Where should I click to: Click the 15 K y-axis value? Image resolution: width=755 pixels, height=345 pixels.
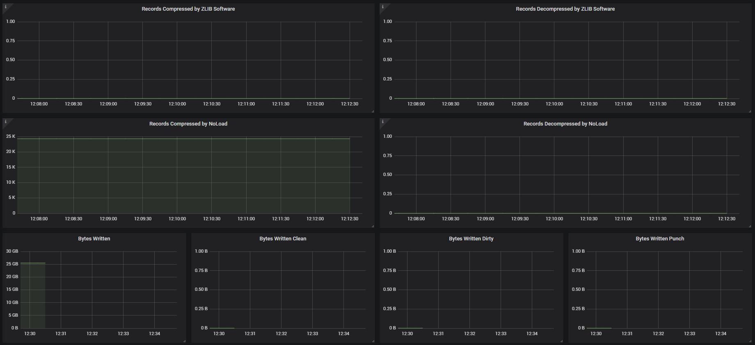pyautogui.click(x=11, y=167)
